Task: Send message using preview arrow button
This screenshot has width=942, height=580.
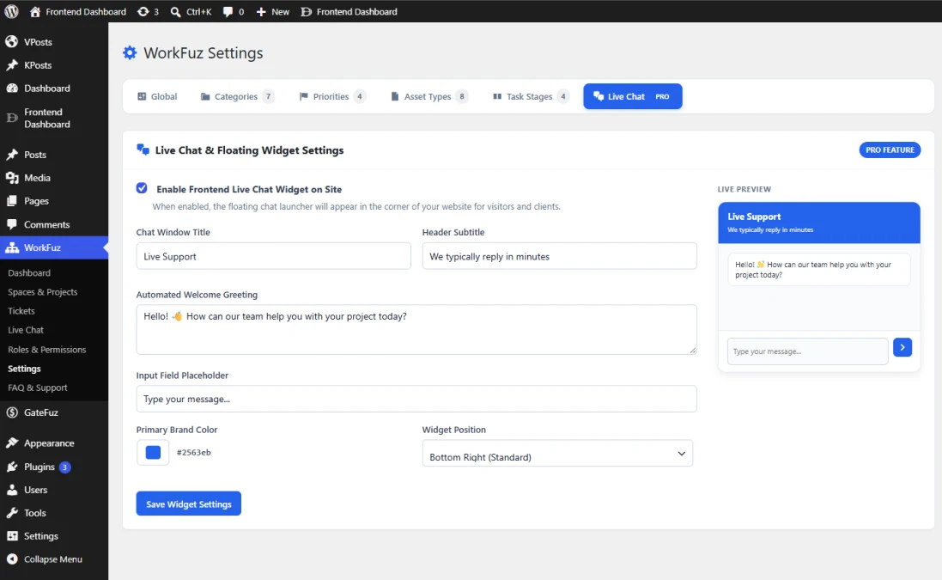Action: [902, 347]
